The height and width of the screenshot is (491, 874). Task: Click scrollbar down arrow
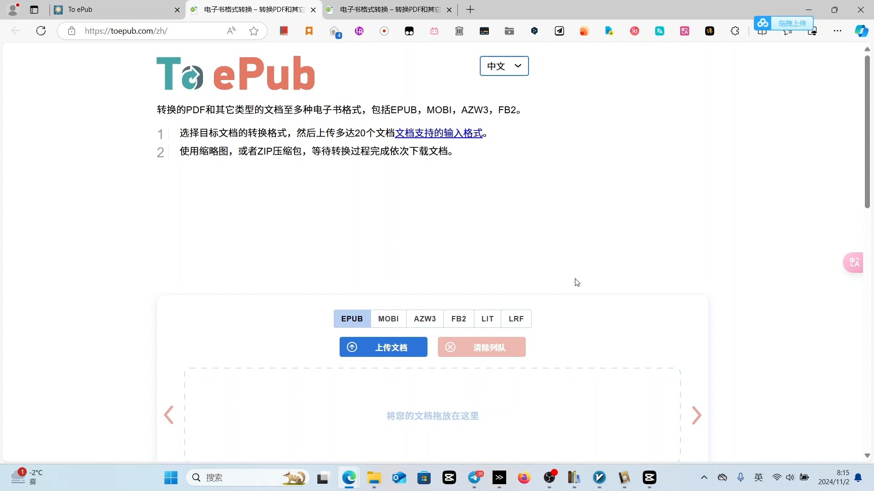point(867,456)
